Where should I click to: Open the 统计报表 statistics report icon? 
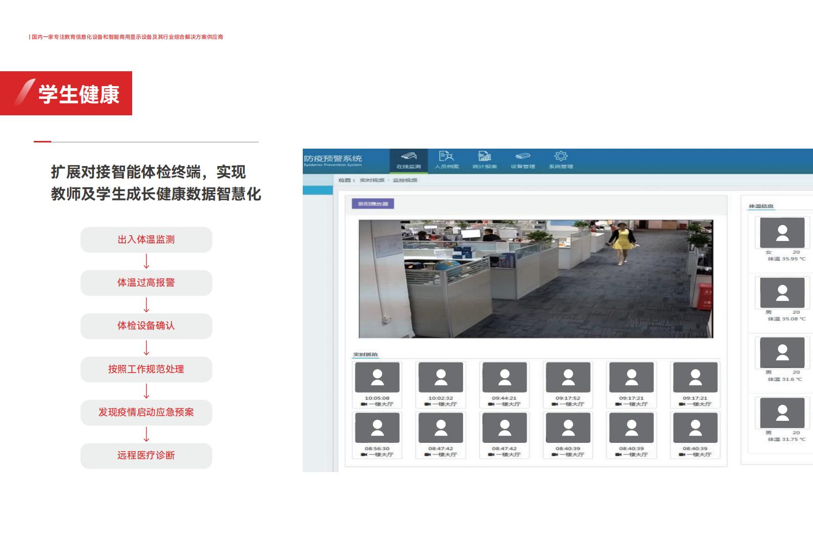point(484,156)
